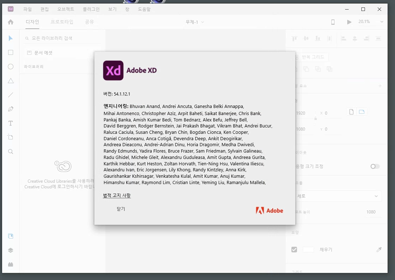This screenshot has height=280, width=395.
Task: Click the Adobe logo in the dialog
Action: tap(269, 210)
